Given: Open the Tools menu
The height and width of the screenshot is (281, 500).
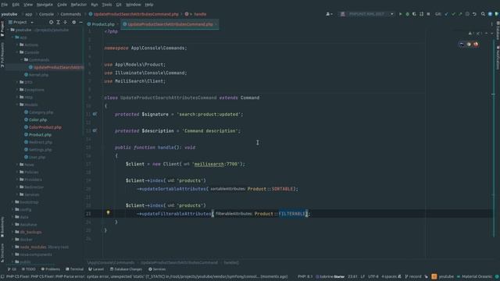Looking at the screenshot, I should point(107,5).
